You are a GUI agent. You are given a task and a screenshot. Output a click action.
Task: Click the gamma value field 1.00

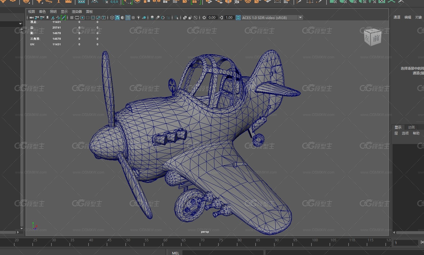click(x=229, y=18)
